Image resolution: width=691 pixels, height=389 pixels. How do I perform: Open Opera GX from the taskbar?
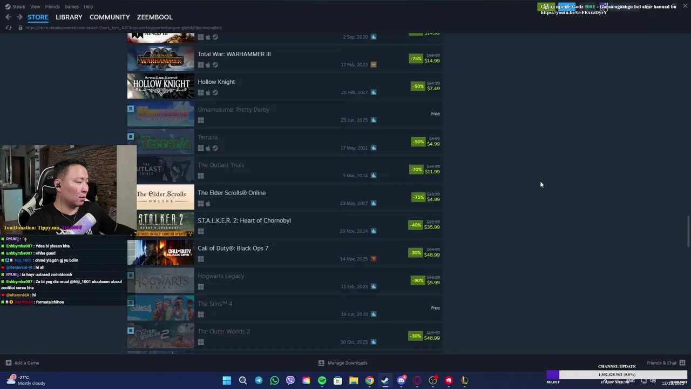pyautogui.click(x=417, y=380)
